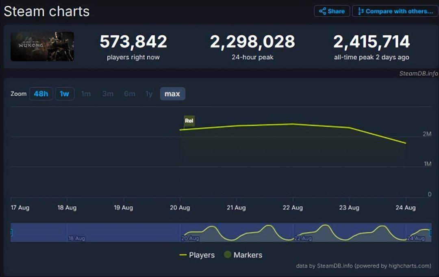This screenshot has height=277, width=439.
Task: Select the 3m zoom option
Action: tap(108, 94)
